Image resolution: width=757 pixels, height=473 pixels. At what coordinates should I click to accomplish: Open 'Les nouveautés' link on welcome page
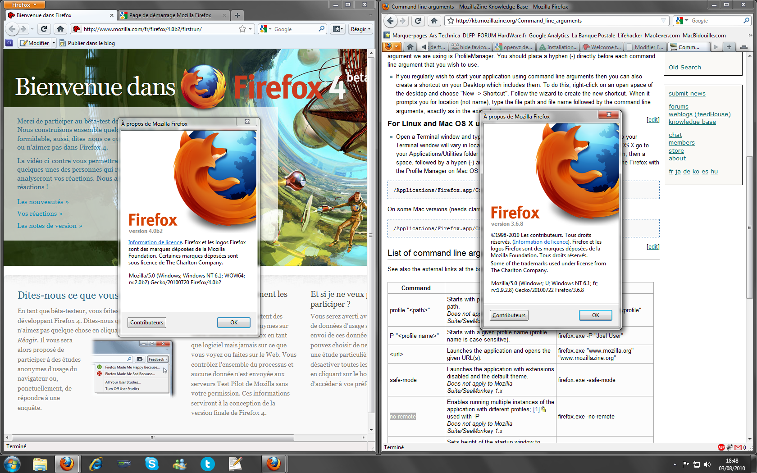click(43, 202)
